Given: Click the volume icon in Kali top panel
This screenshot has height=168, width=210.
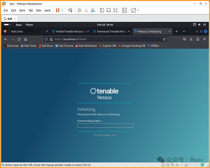Looking at the screenshot, I should point(199,25).
